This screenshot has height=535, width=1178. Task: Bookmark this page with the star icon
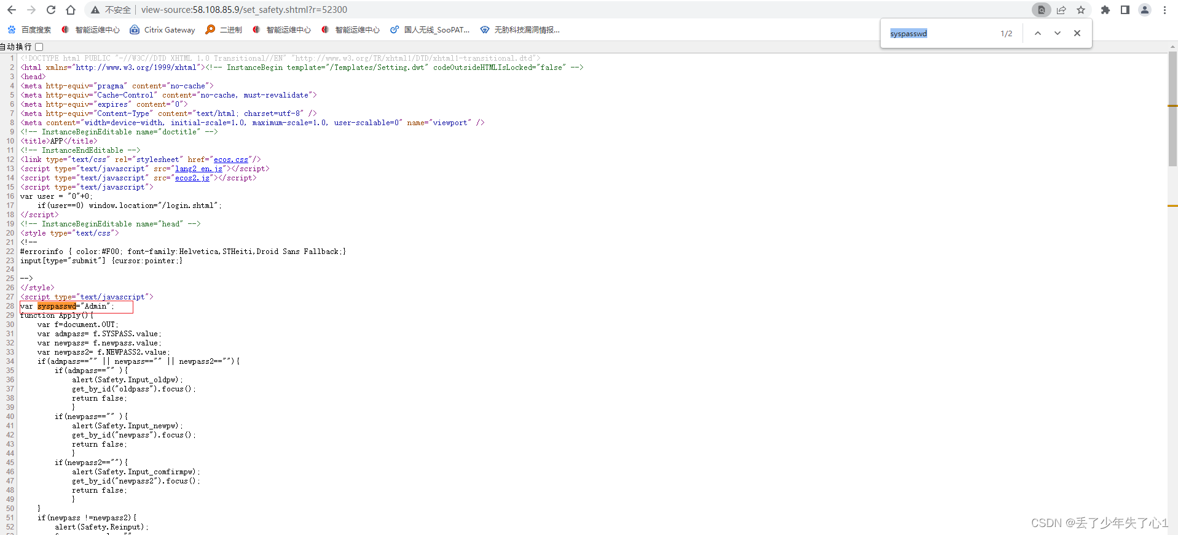coord(1081,10)
